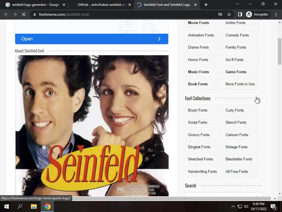The width and height of the screenshot is (282, 212).
Task: Click the network tray icon
Action: 240,206
